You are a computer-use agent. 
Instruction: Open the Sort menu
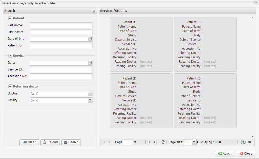[247, 142]
